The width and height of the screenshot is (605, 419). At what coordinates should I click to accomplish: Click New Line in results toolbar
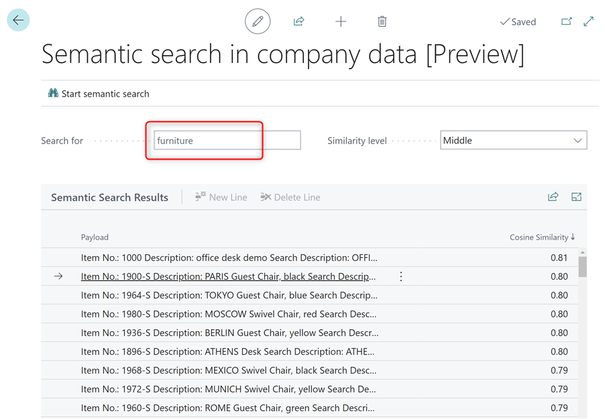click(221, 197)
